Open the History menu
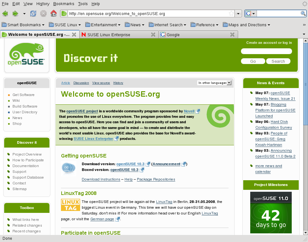The width and height of the screenshot is (308, 242). [43, 4]
